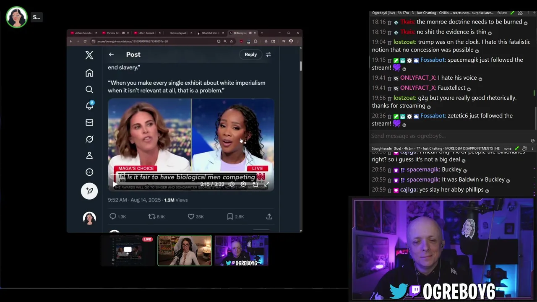The height and width of the screenshot is (302, 537).
Task: Click the 1.2M Views count
Action: (176, 200)
